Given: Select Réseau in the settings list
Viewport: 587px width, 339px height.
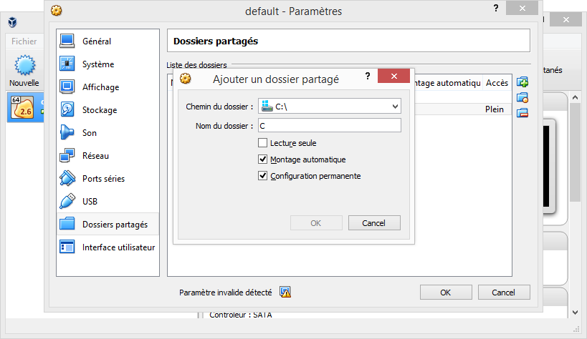Looking at the screenshot, I should [95, 156].
